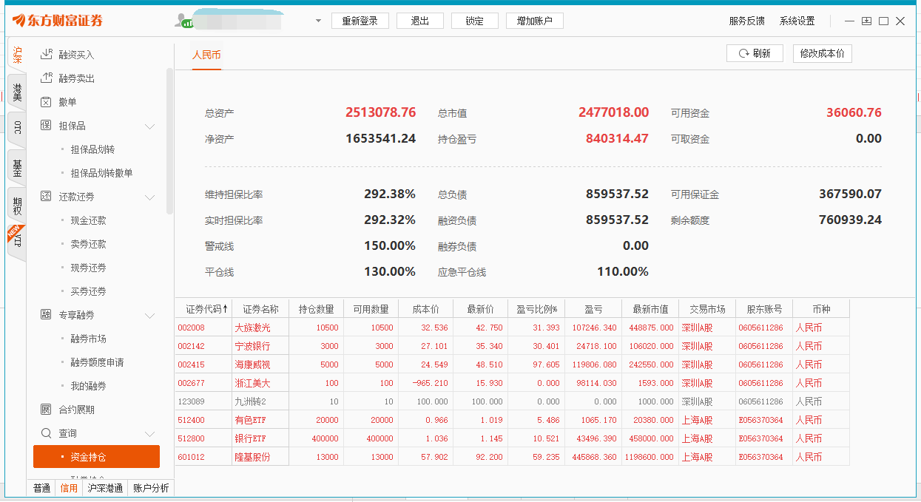Image resolution: width=921 pixels, height=502 pixels.
Task: Select the 海康威视 holding row
Action: pyautogui.click(x=512, y=364)
